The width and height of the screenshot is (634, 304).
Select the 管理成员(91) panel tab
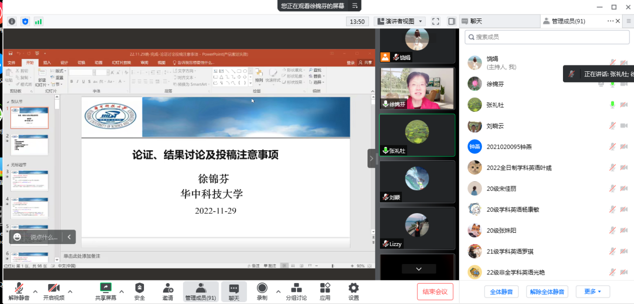(565, 21)
